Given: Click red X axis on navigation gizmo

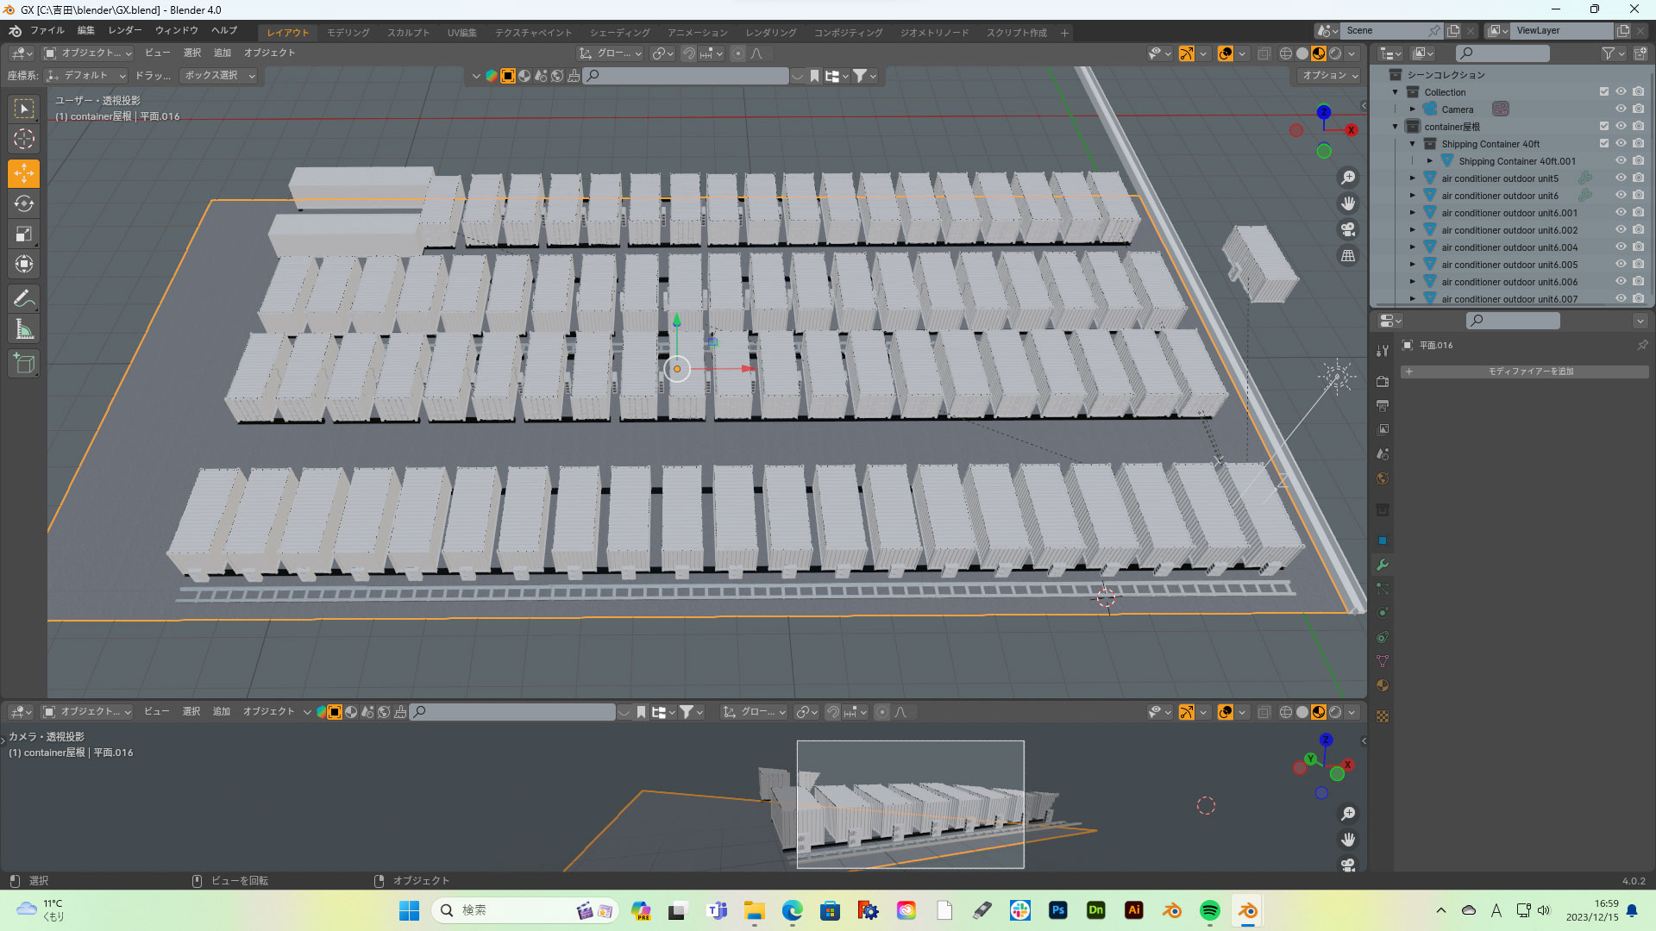Looking at the screenshot, I should pos(1351,130).
